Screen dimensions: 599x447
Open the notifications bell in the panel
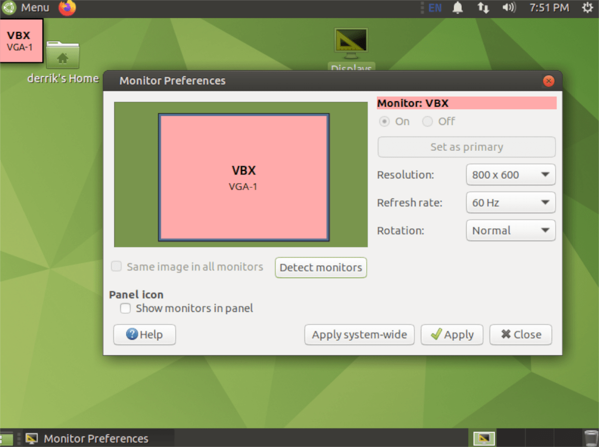pyautogui.click(x=457, y=7)
